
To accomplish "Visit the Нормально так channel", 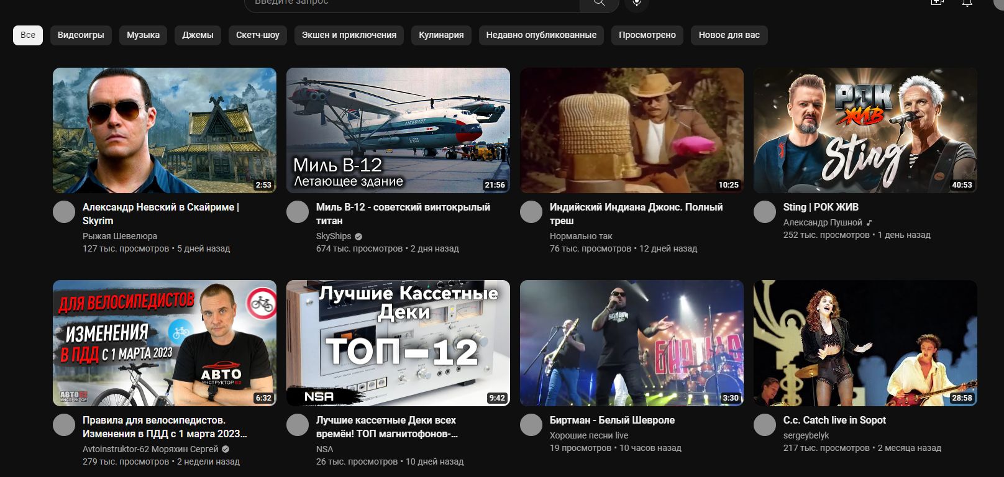I will coord(581,236).
